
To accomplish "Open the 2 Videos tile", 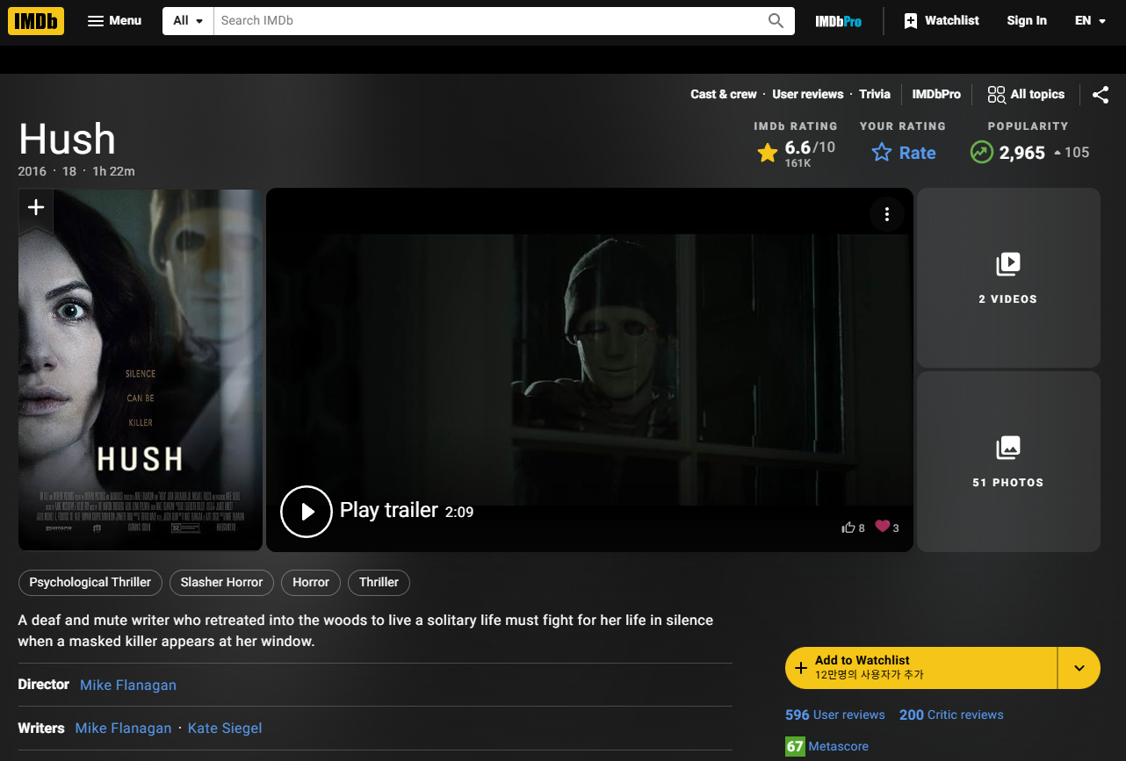I will point(1008,277).
